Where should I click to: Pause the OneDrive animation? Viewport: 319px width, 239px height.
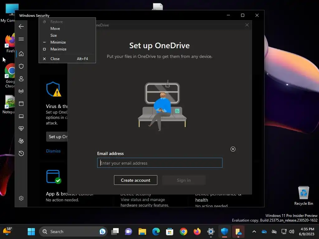(x=233, y=149)
